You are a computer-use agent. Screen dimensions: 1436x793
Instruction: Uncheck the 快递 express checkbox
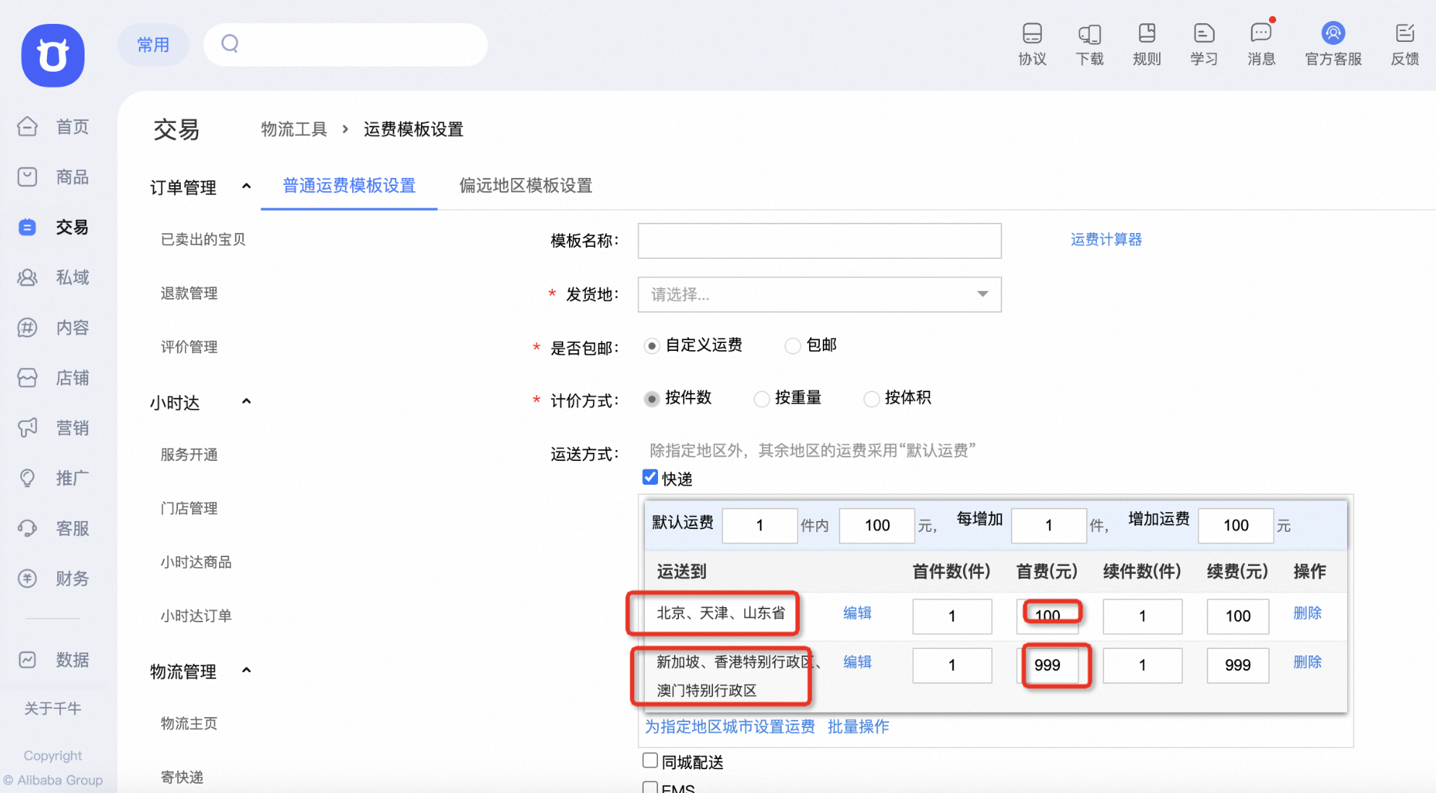[x=650, y=478]
